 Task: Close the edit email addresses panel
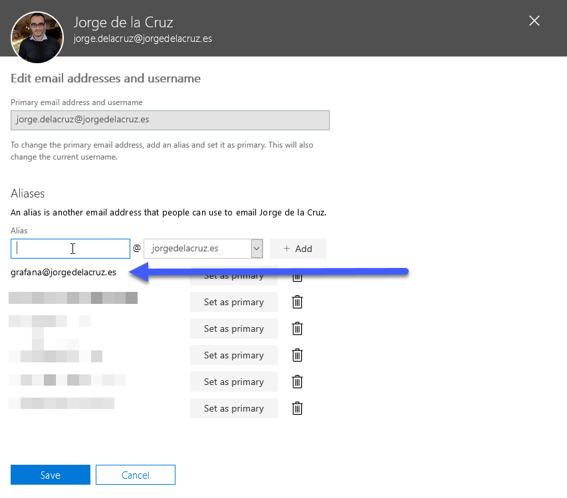coord(534,21)
